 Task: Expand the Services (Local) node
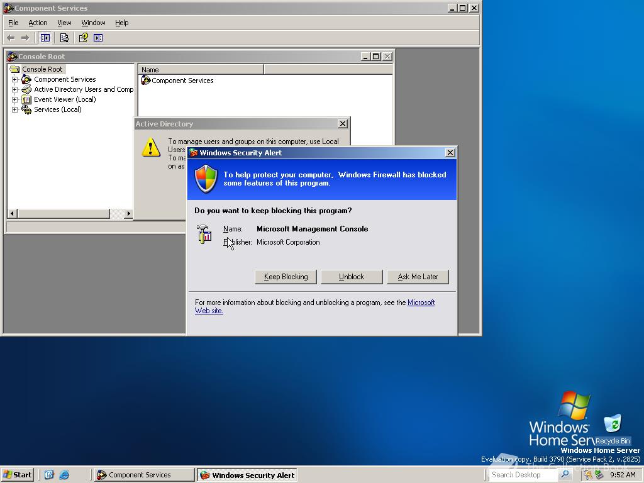(15, 109)
